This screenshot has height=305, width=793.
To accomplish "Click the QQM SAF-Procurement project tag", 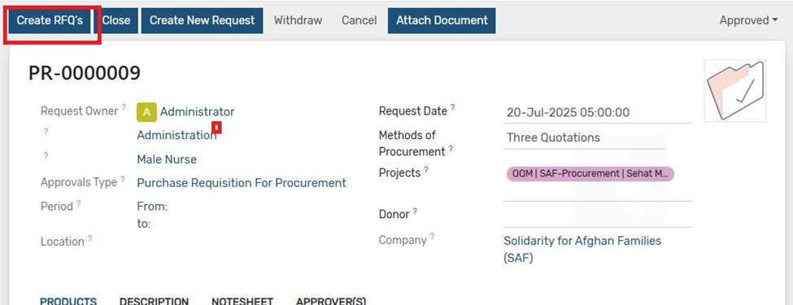I will click(x=590, y=173).
